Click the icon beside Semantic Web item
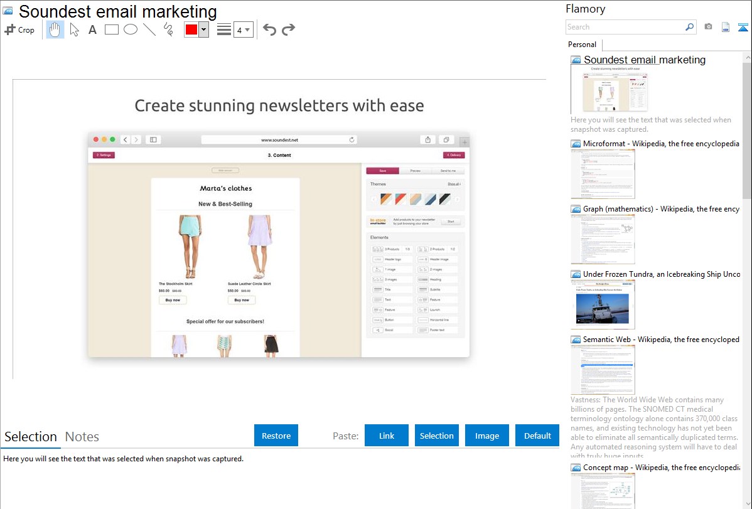The width and height of the screenshot is (752, 509). (x=576, y=339)
